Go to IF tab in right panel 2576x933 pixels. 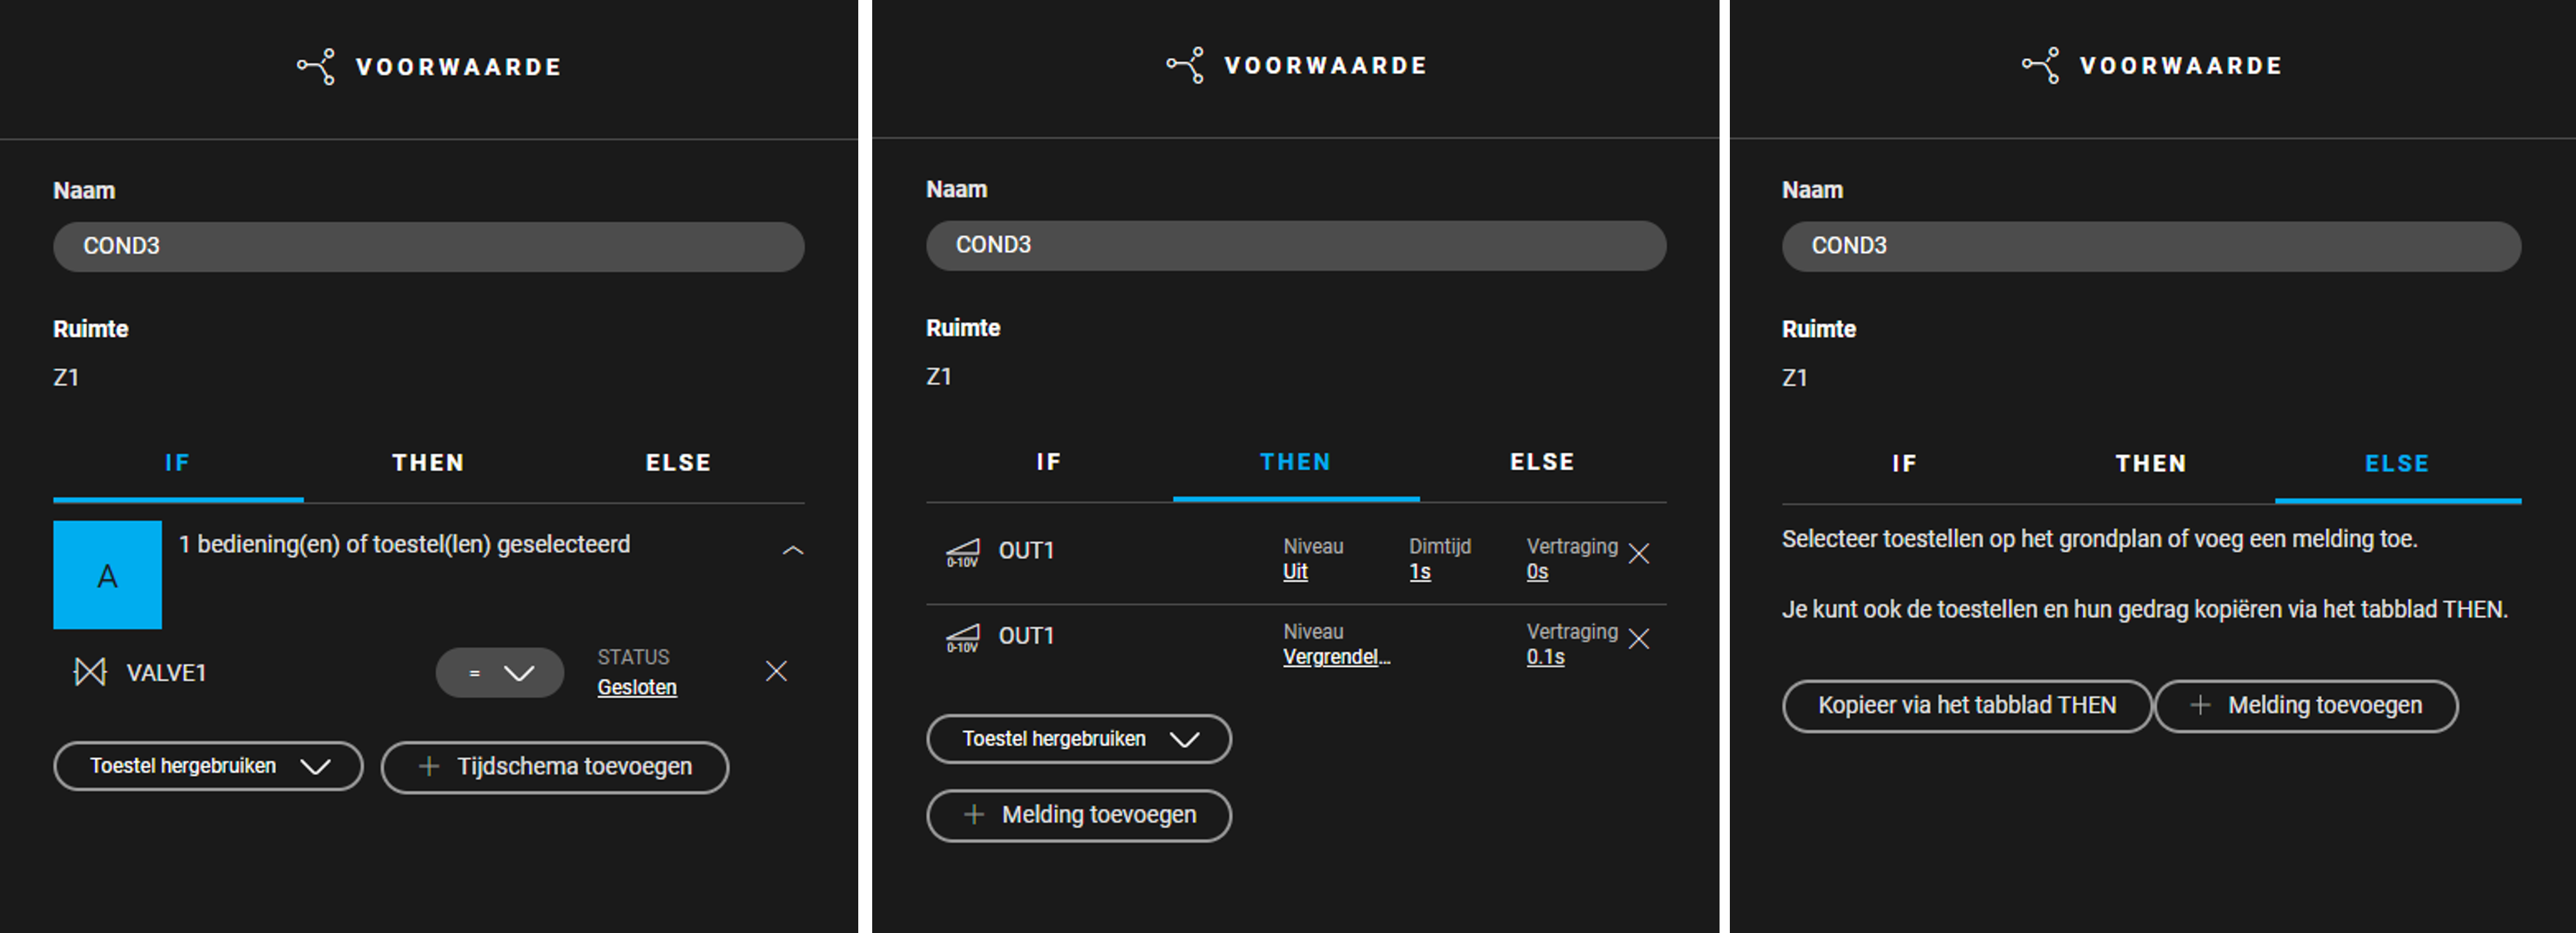pos(1905,464)
